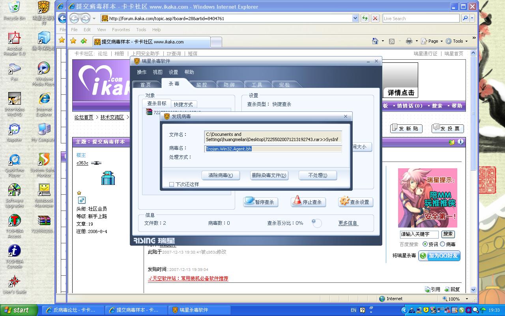Screen dimensions: 505x316
Task: Open 查杀设置 scan settings
Action: [355, 202]
